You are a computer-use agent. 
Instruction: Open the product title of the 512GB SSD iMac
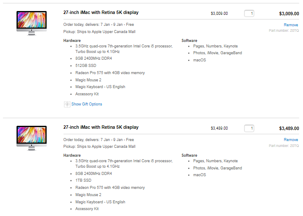tap(101, 13)
